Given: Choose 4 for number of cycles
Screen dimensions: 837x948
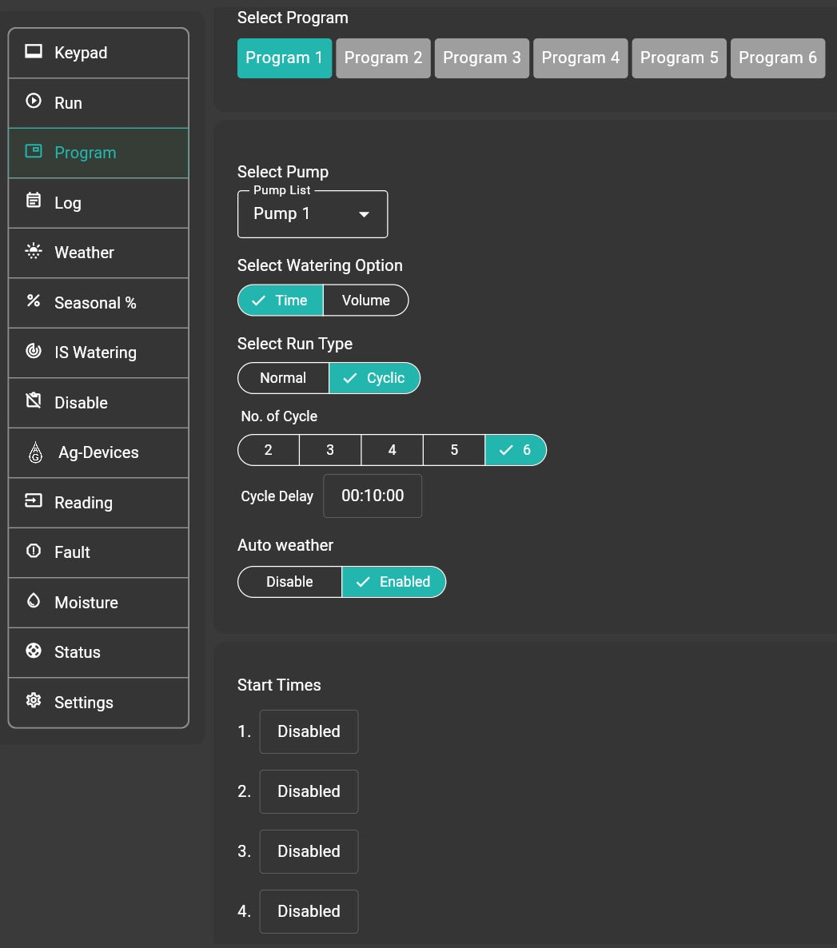Looking at the screenshot, I should (x=392, y=450).
